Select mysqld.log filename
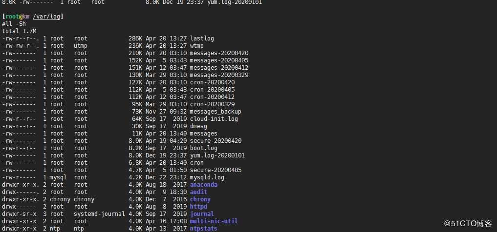Viewport: 497px width, 232px height. tap(207, 177)
